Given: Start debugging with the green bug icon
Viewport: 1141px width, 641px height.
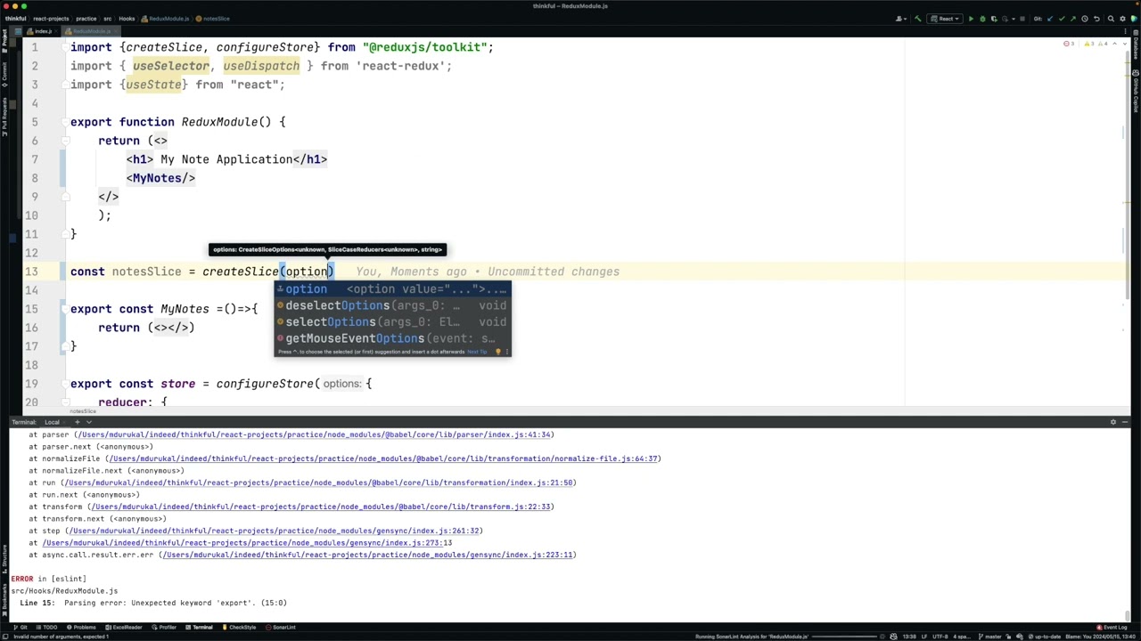Looking at the screenshot, I should pyautogui.click(x=982, y=19).
